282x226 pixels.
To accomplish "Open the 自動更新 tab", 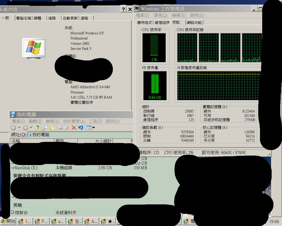I will coord(70,18).
